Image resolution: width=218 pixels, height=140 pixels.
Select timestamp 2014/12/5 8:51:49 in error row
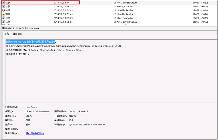pos(63,10)
